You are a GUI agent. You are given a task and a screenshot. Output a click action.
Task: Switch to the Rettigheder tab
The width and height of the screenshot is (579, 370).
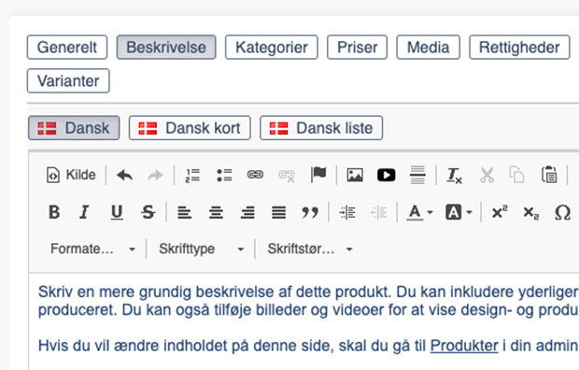coord(519,48)
